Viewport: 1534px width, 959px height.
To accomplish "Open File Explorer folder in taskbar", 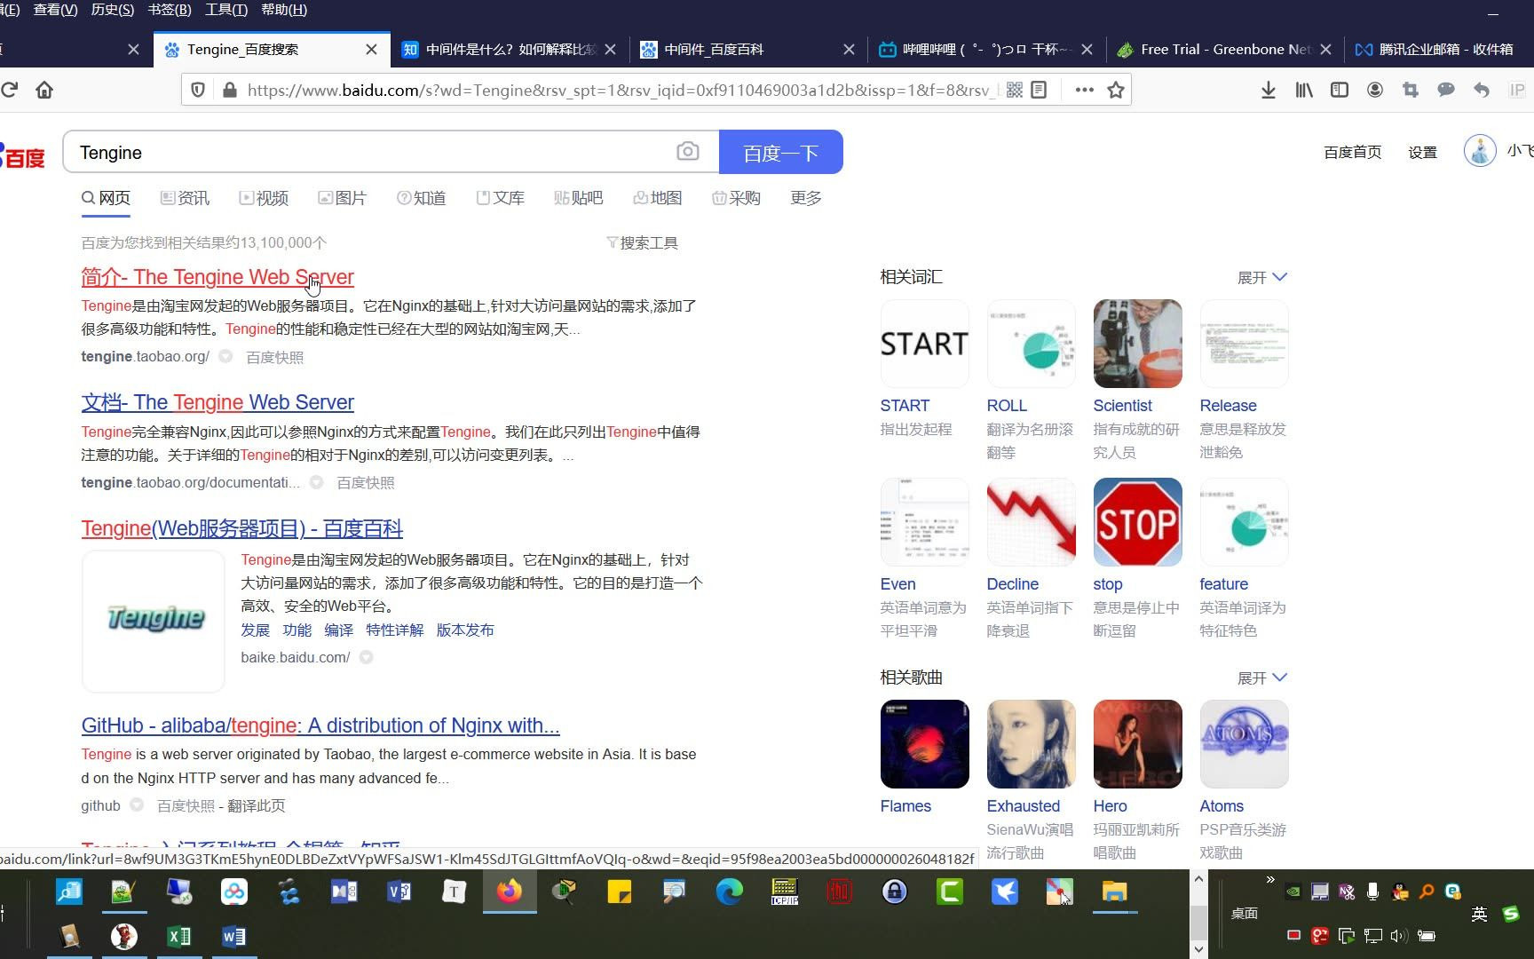I will (x=1115, y=892).
